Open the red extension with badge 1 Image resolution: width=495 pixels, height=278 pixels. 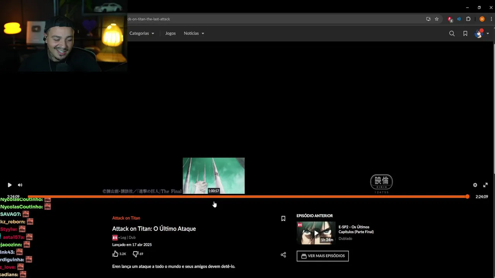[x=450, y=19]
